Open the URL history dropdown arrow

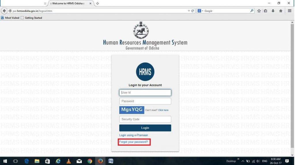189,11
